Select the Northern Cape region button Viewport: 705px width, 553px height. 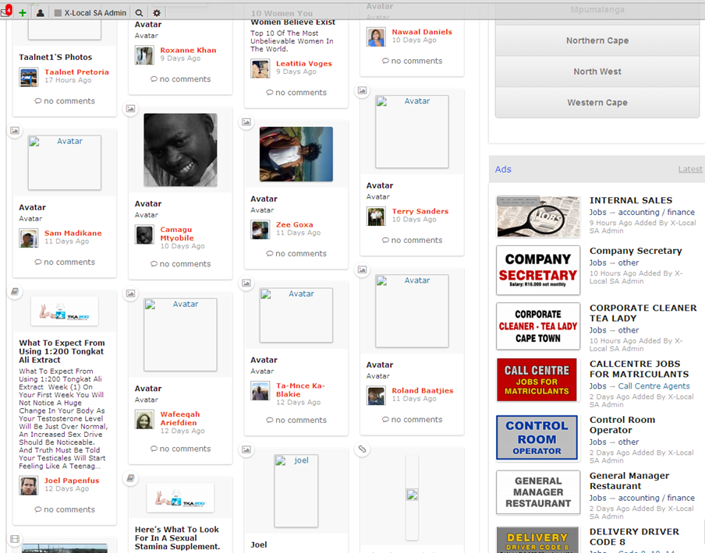click(597, 41)
